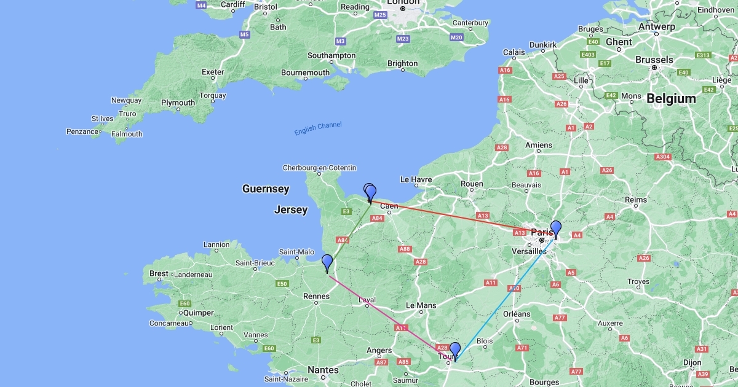Click the English Channel water label
This screenshot has width=738, height=387.
(x=318, y=128)
